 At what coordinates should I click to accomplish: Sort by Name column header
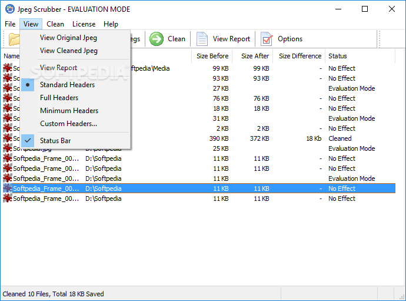11,56
